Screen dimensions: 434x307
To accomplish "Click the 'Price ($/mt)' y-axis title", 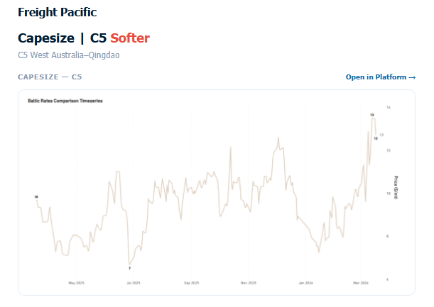I will click(396, 187).
